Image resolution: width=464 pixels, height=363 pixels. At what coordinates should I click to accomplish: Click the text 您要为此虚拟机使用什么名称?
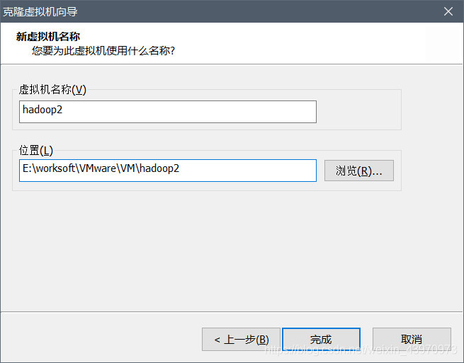point(103,50)
